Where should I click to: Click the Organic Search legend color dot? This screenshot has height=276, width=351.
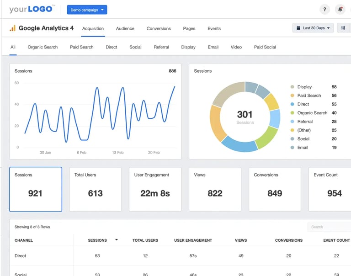click(x=292, y=113)
